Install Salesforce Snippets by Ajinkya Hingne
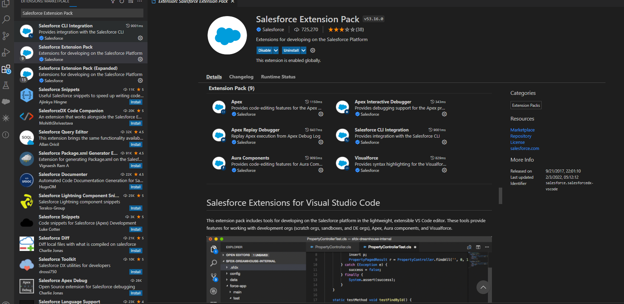624x304 pixels. pos(136,102)
